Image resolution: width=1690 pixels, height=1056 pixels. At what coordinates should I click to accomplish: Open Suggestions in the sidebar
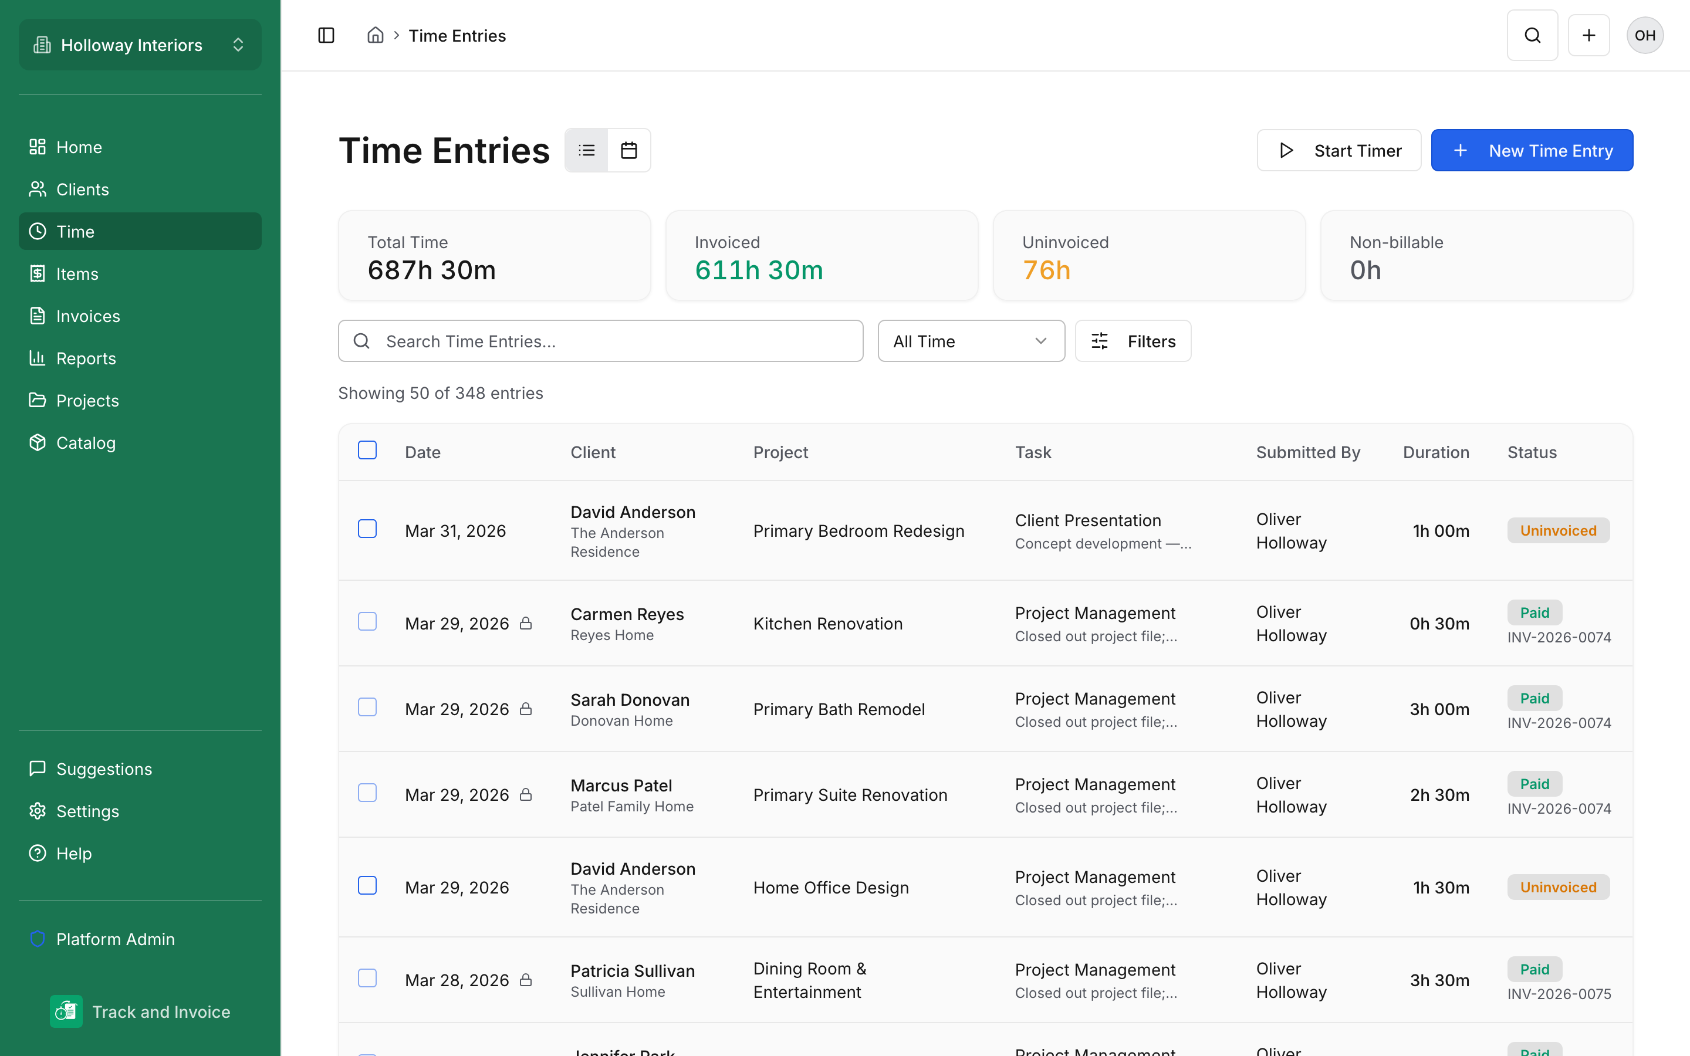click(140, 769)
